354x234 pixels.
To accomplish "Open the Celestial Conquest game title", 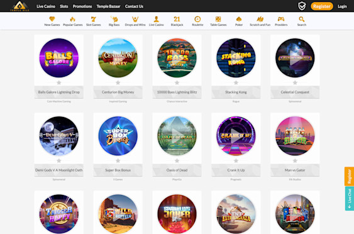I will click(x=295, y=92).
